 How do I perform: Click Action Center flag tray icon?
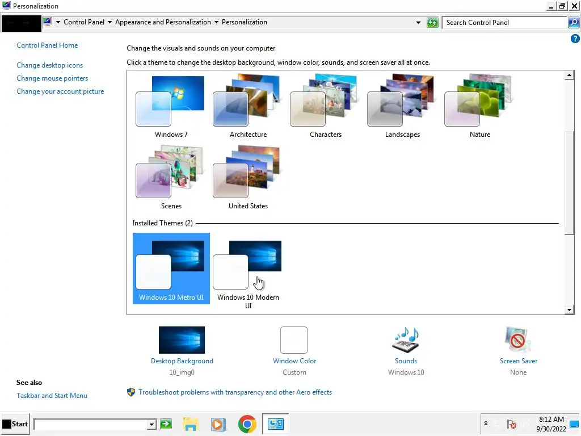(x=511, y=424)
